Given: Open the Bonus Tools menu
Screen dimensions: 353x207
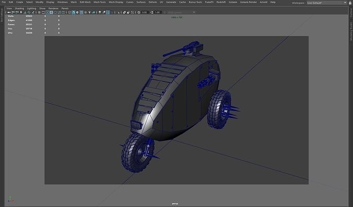Looking at the screenshot, I should pyautogui.click(x=195, y=2).
